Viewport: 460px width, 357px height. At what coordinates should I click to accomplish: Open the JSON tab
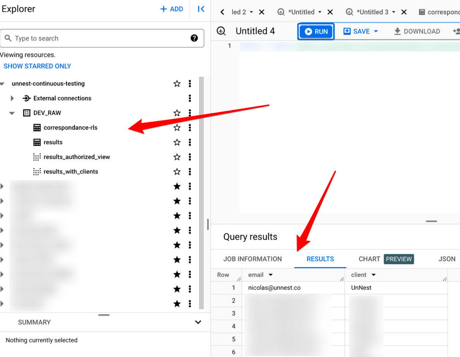point(447,259)
